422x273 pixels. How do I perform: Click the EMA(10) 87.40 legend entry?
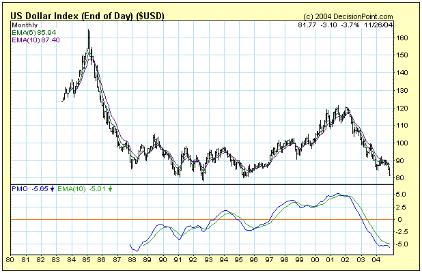click(36, 40)
